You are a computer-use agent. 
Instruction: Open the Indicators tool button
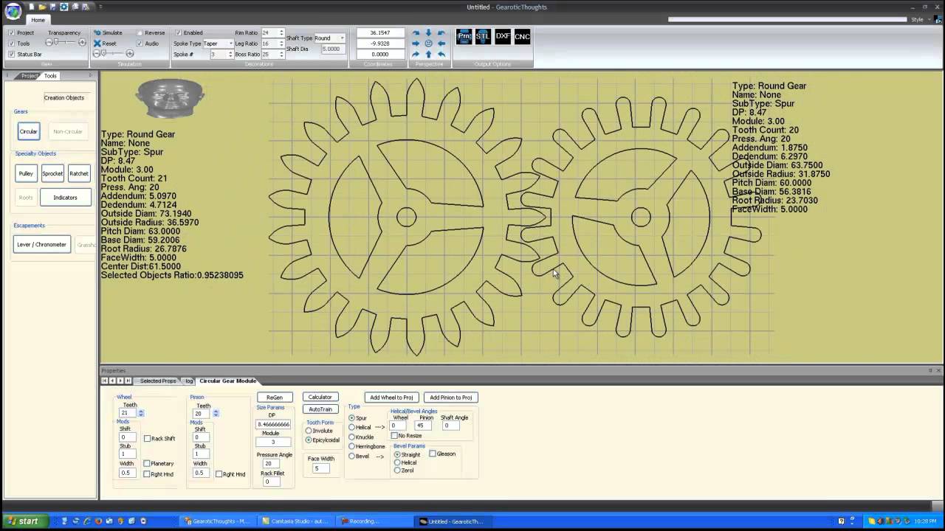[65, 198]
